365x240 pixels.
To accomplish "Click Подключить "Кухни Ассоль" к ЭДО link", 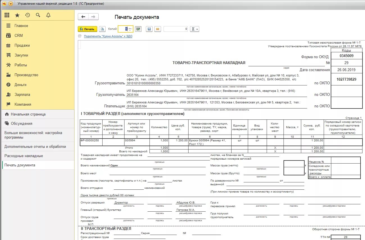I will pos(108,36).
